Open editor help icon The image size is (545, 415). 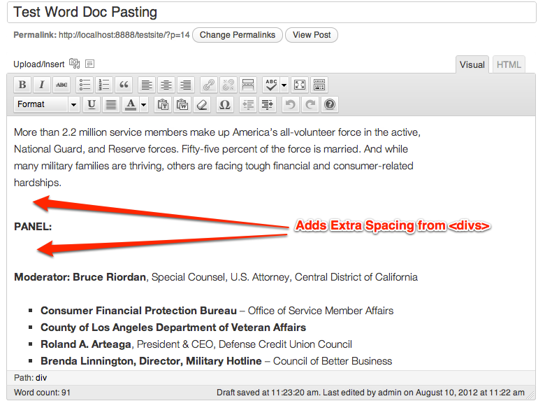click(x=330, y=104)
